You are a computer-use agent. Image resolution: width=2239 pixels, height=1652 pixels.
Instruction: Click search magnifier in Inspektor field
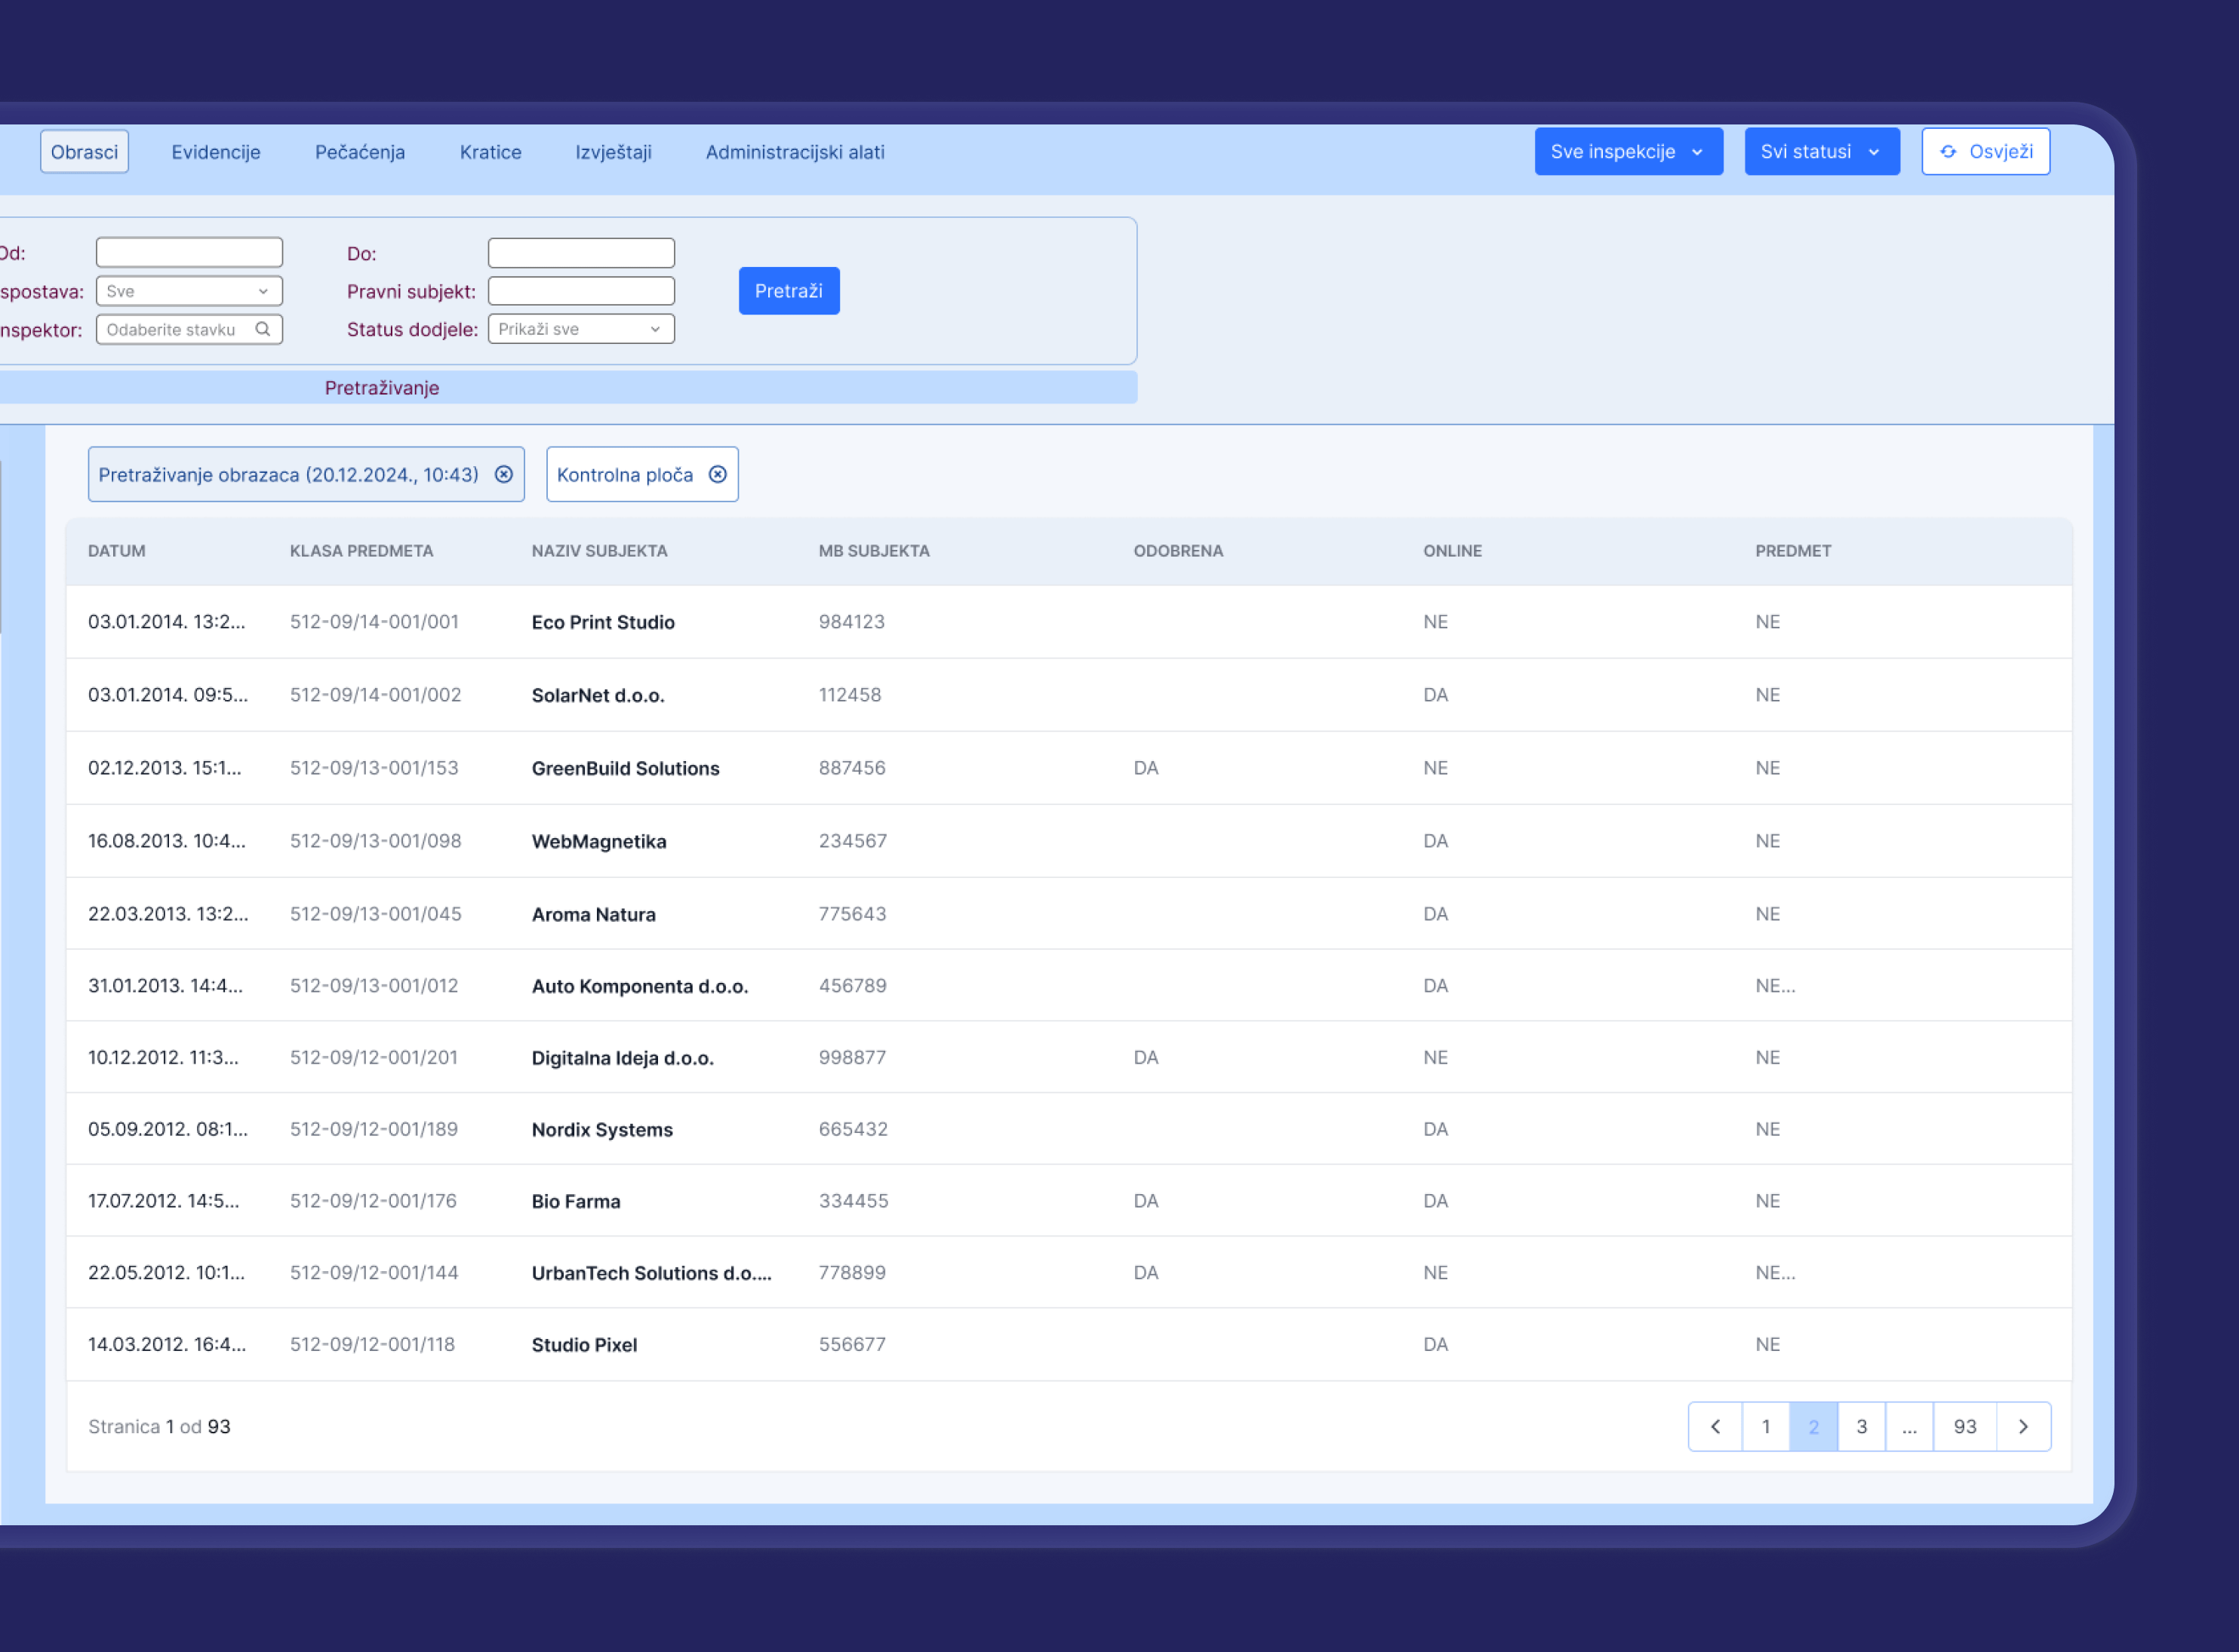point(262,329)
